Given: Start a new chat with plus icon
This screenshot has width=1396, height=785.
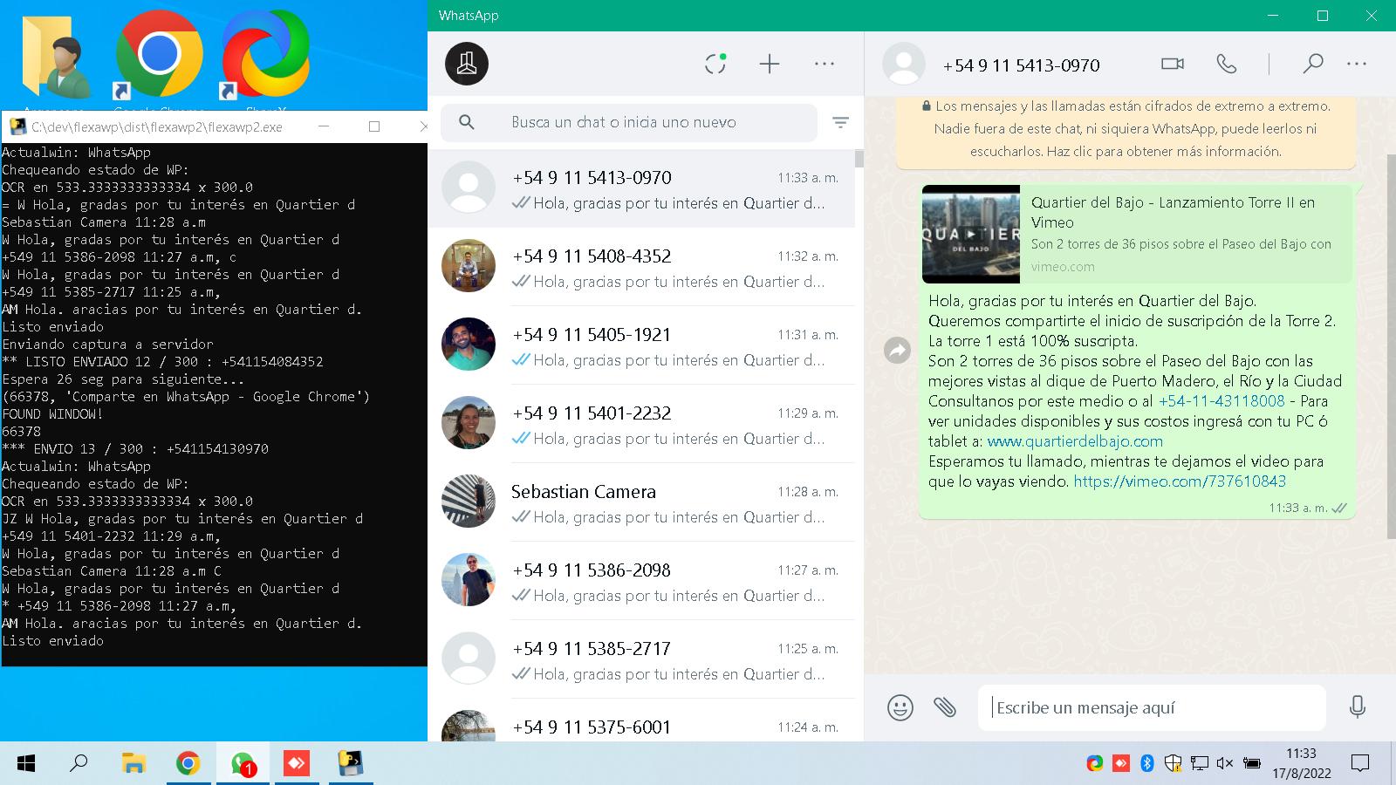Looking at the screenshot, I should pos(769,64).
